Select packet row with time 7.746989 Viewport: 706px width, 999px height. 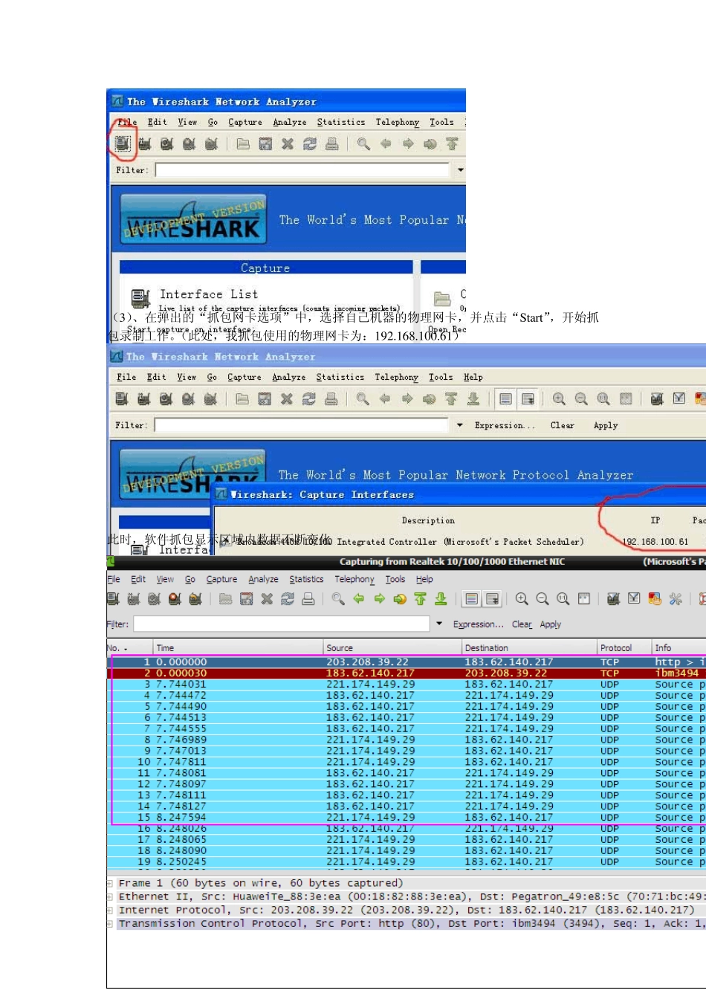click(407, 740)
